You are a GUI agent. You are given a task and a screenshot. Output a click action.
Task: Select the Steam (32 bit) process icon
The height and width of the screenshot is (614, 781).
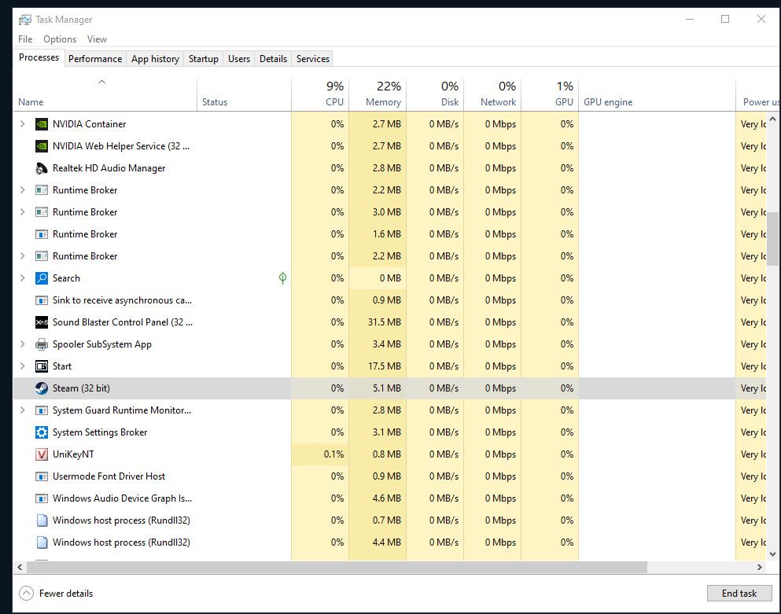click(42, 388)
